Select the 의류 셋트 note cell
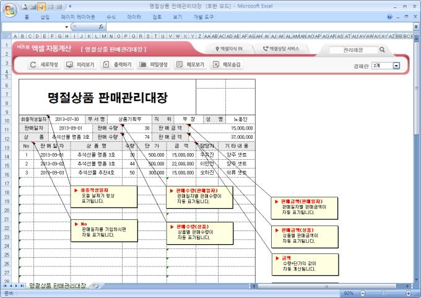 pyautogui.click(x=237, y=172)
